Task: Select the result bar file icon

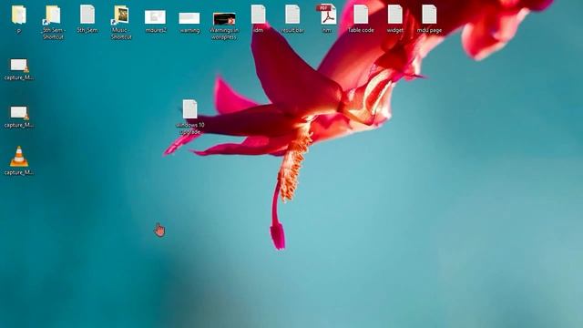Action: coord(292,15)
